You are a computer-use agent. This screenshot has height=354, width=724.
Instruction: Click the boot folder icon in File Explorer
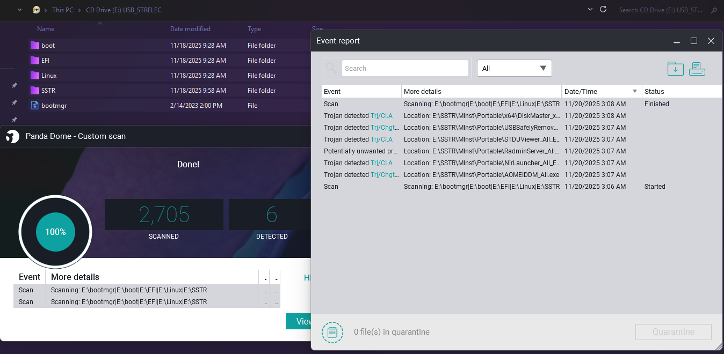tap(35, 46)
